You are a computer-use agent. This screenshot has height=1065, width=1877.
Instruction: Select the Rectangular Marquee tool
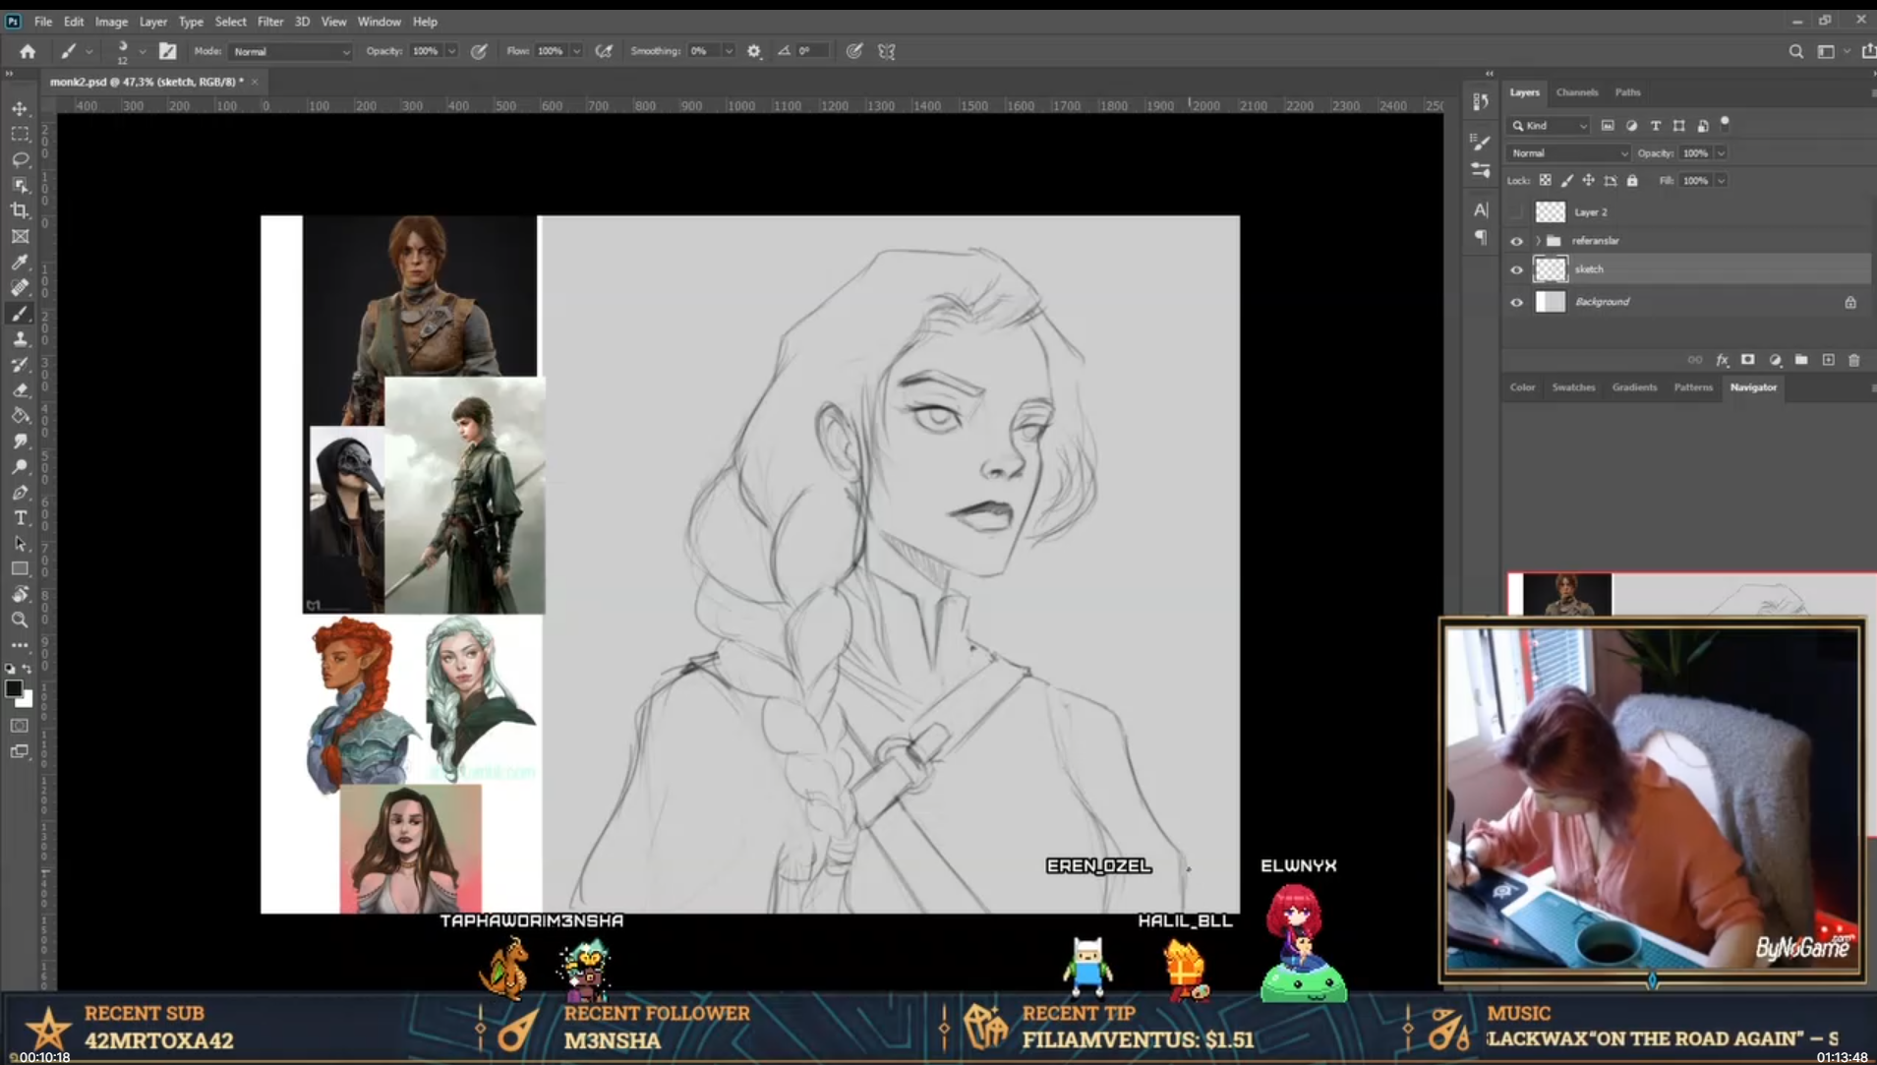click(20, 134)
